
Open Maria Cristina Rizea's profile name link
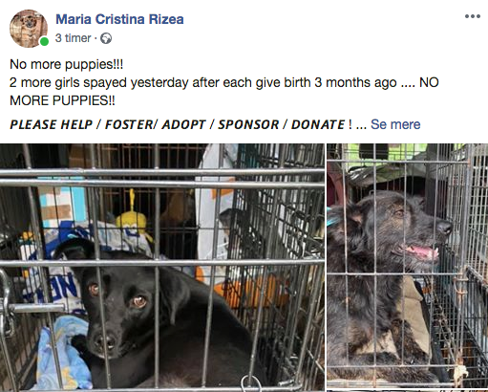point(119,19)
